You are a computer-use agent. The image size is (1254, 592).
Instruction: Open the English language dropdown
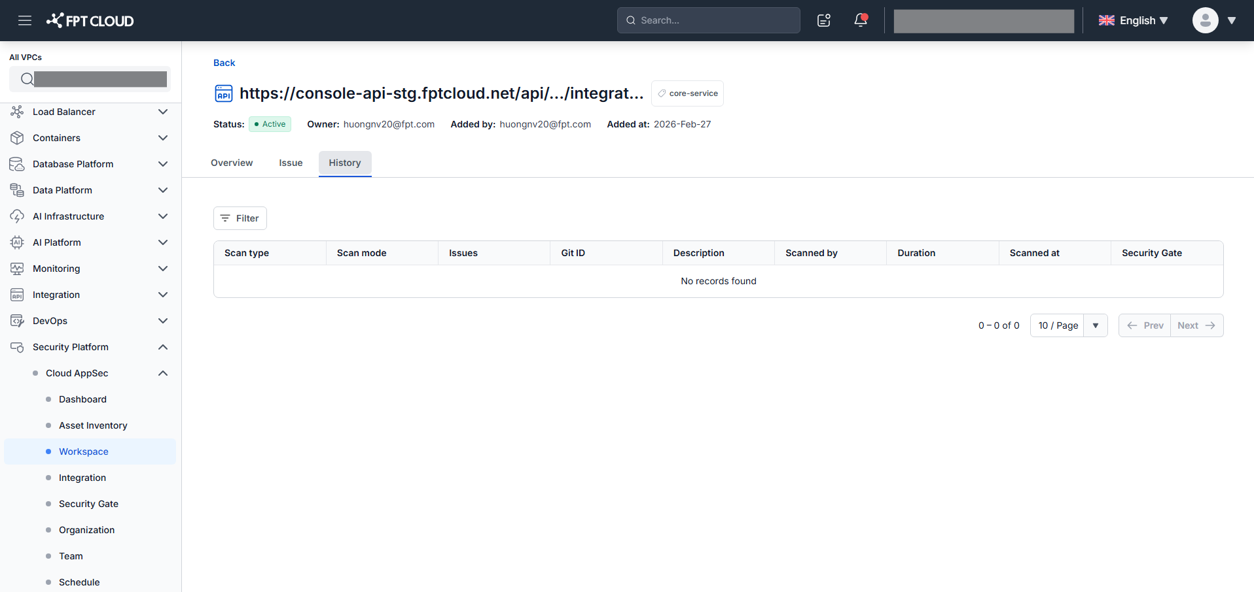point(1134,20)
